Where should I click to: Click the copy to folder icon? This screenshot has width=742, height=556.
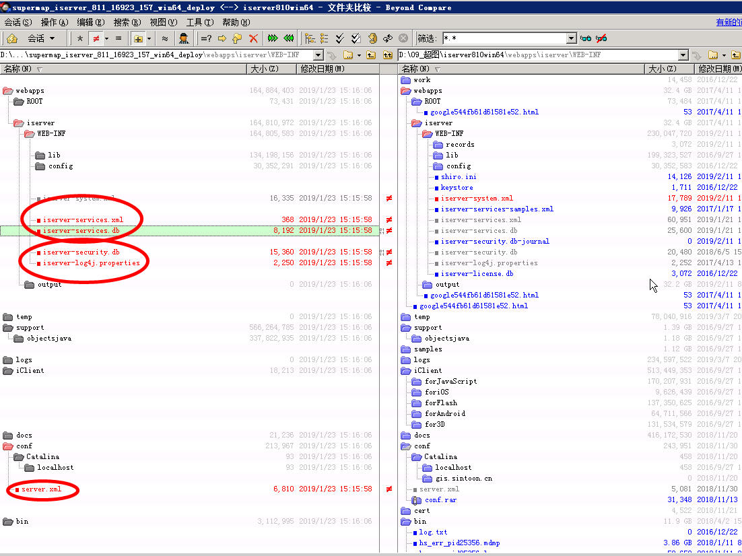[x=237, y=38]
